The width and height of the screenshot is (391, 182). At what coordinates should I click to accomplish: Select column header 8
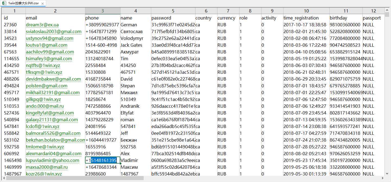(x=250, y=11)
